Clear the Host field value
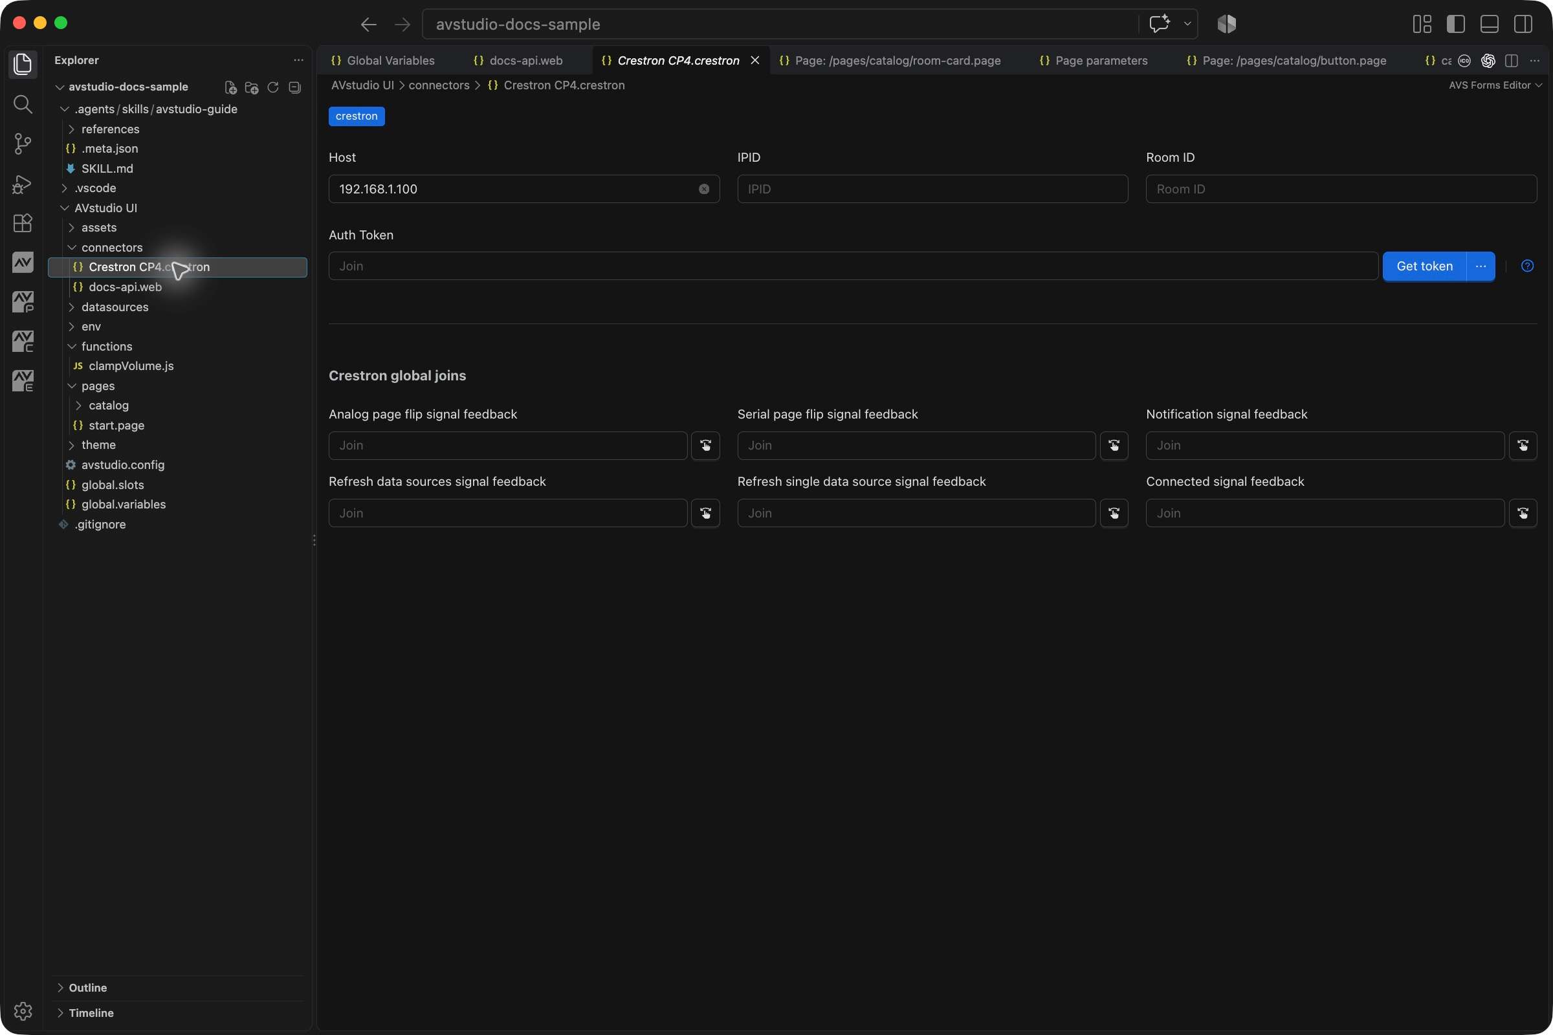 pyautogui.click(x=704, y=189)
